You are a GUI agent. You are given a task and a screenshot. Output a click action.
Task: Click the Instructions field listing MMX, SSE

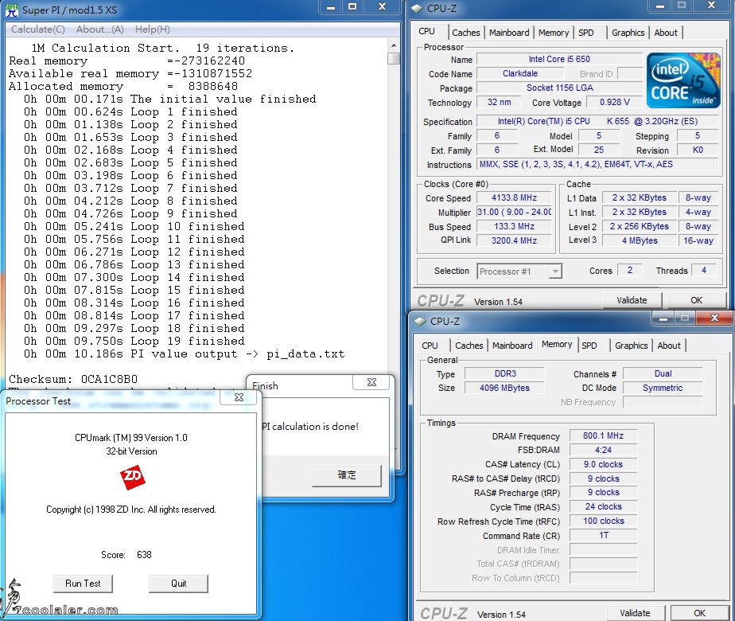pyautogui.click(x=597, y=164)
